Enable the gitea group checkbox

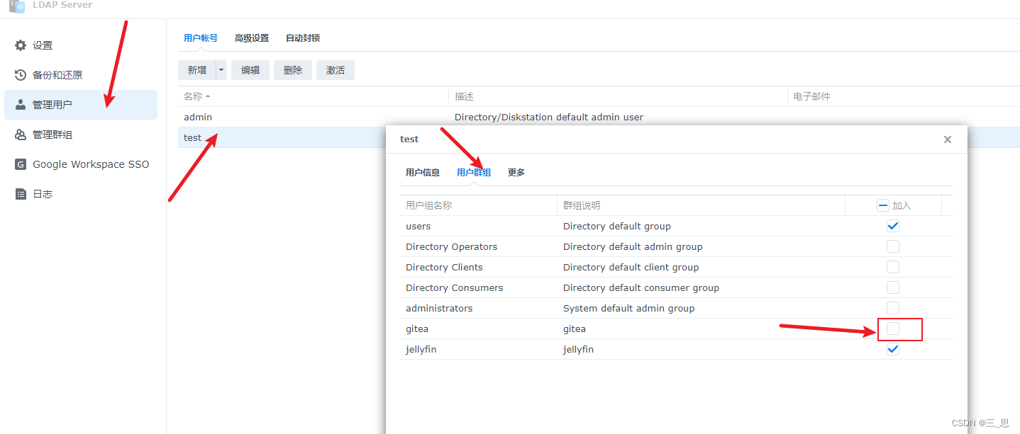tap(893, 329)
